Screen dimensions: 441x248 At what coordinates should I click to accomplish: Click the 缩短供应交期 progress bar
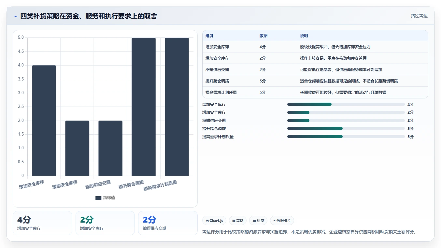point(346,121)
